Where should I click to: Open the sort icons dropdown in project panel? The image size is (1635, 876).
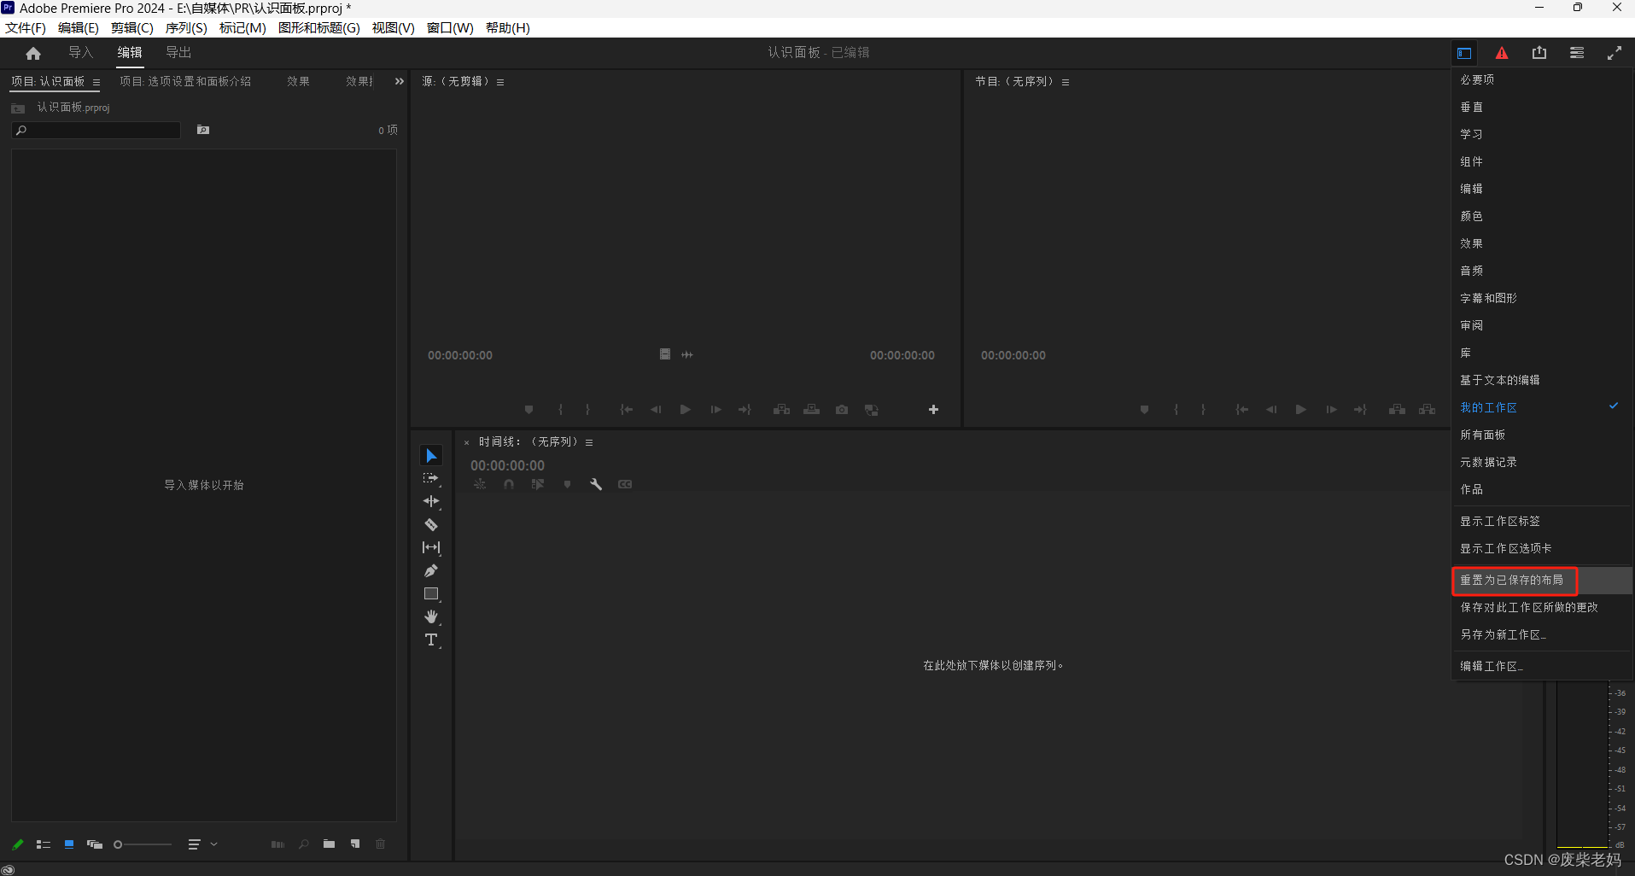coord(202,844)
